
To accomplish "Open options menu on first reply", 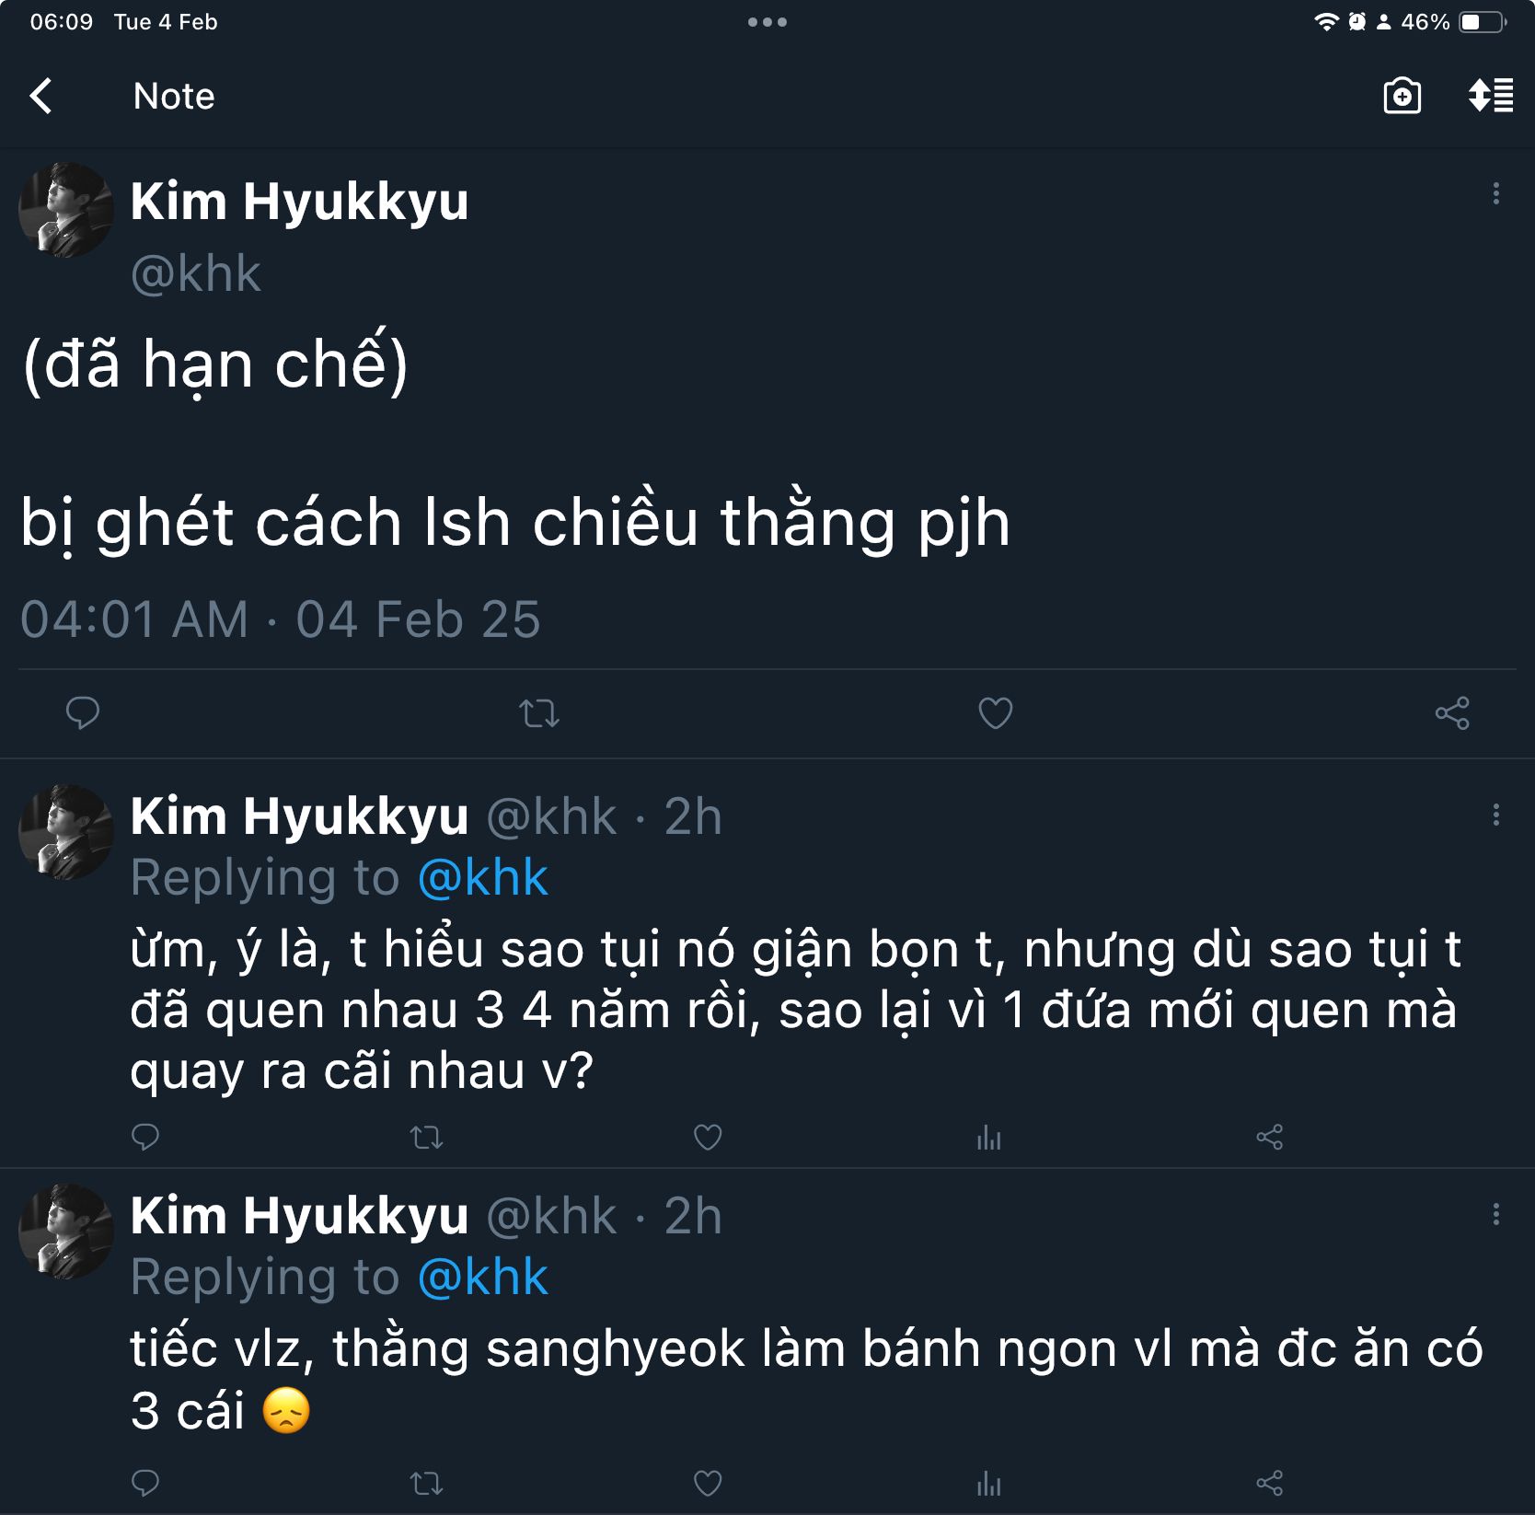I will [x=1495, y=815].
